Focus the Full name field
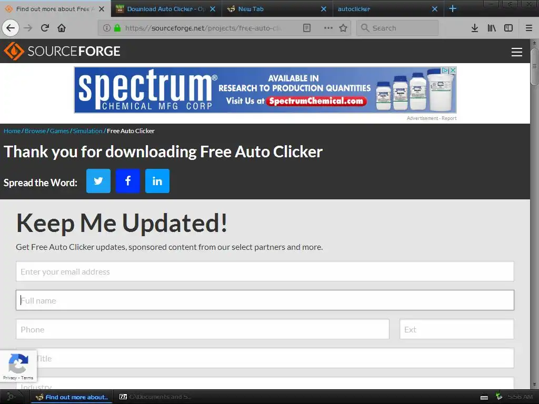Image resolution: width=539 pixels, height=404 pixels. point(265,300)
